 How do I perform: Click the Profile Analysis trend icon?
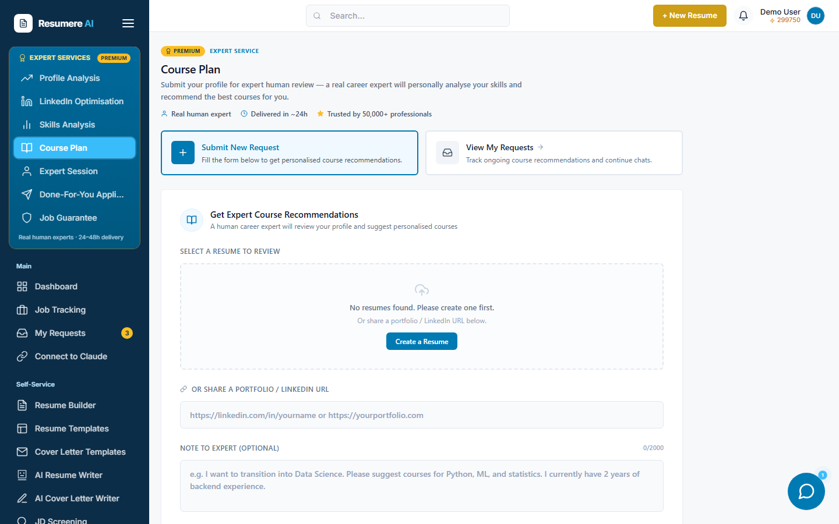[27, 78]
